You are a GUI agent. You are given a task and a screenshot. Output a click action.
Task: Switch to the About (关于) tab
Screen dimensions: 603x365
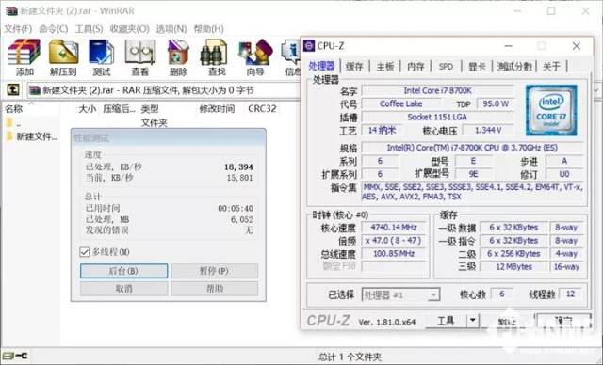click(x=551, y=67)
